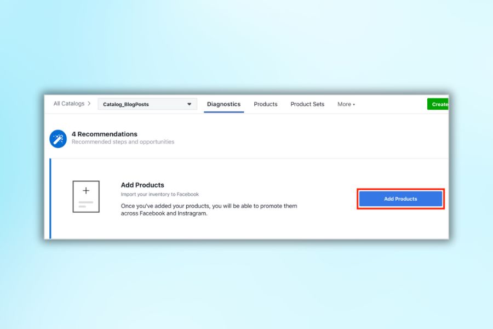The width and height of the screenshot is (493, 329).
Task: Click the magic wand recommendations icon
Action: pyautogui.click(x=58, y=139)
